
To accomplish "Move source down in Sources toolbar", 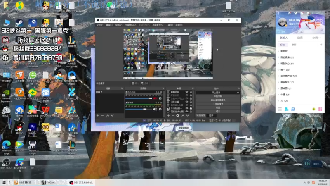I will (x=187, y=116).
